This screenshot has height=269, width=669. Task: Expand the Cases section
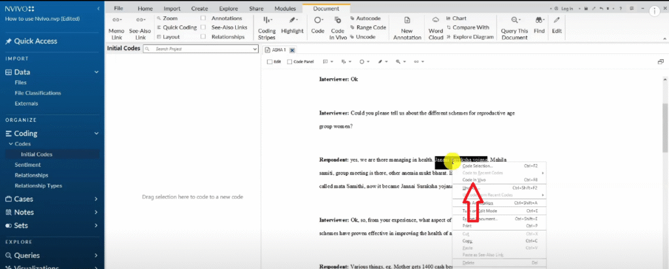tap(97, 199)
